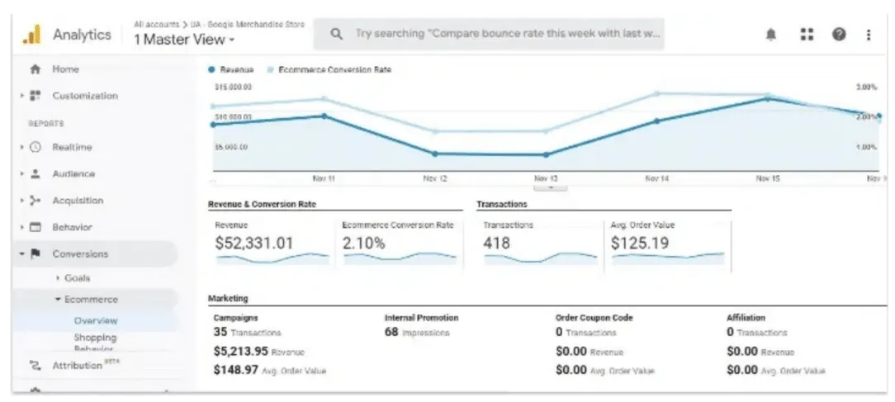This screenshot has height=402, width=895.
Task: Open the Attribution beta section
Action: tap(86, 366)
